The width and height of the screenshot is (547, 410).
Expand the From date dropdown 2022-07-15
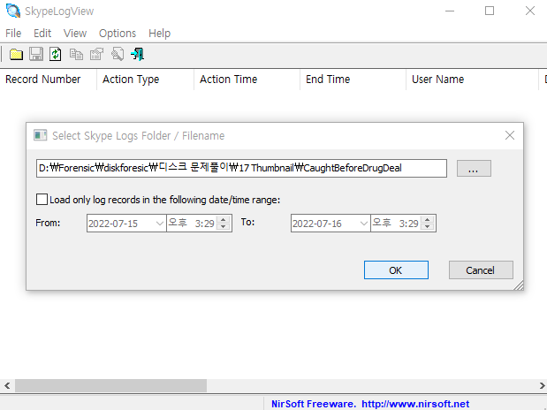159,224
